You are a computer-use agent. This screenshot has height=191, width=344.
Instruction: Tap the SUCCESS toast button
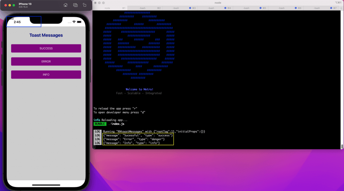(46, 48)
